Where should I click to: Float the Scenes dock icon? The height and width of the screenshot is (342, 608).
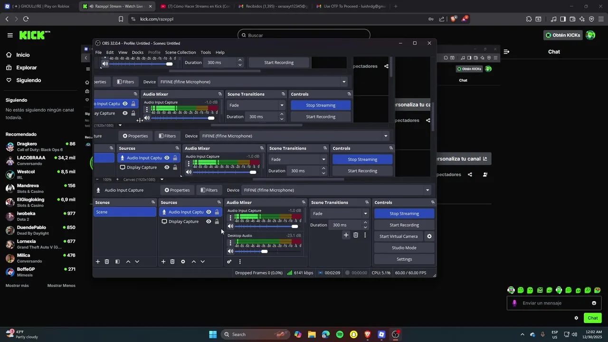click(x=153, y=202)
